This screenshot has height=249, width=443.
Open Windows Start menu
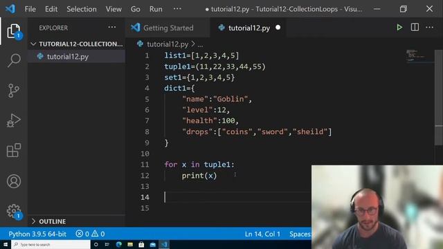click(x=6, y=244)
